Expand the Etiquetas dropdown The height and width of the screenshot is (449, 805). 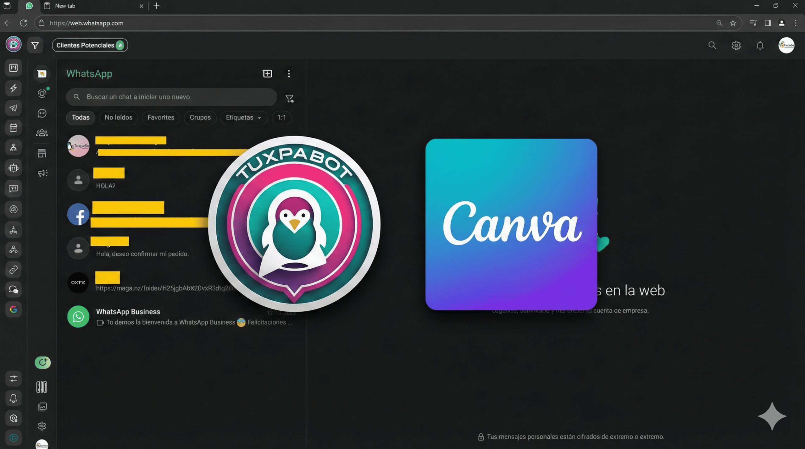click(244, 118)
